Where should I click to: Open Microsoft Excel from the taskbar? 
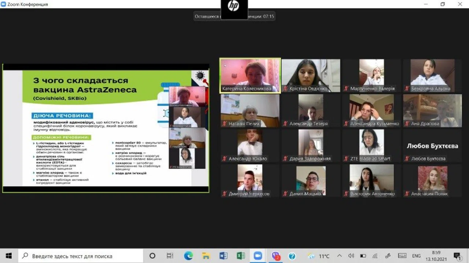(x=241, y=256)
